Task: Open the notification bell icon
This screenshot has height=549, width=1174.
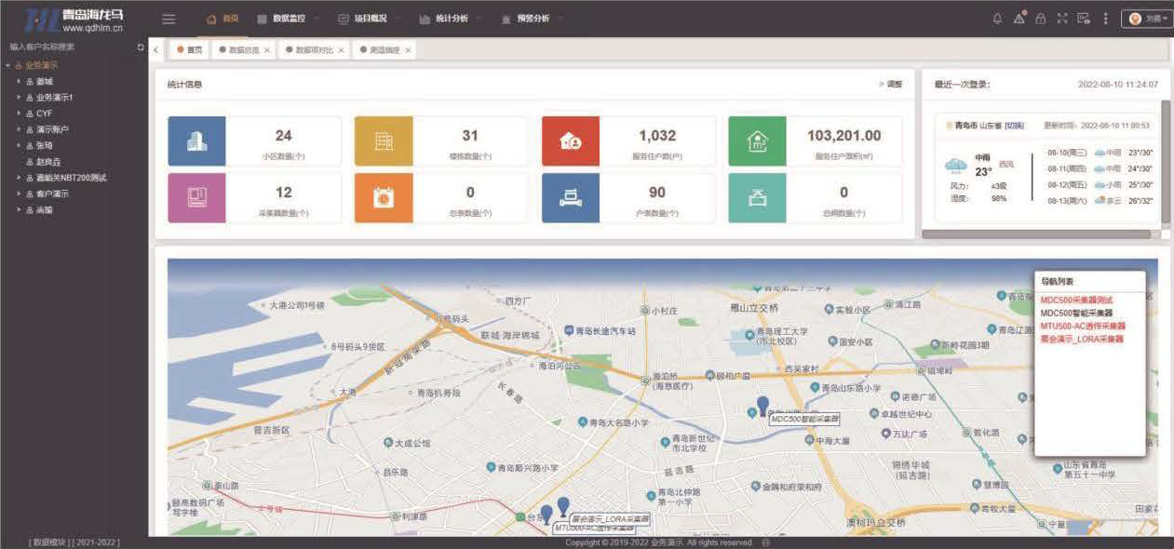Action: coord(998,19)
